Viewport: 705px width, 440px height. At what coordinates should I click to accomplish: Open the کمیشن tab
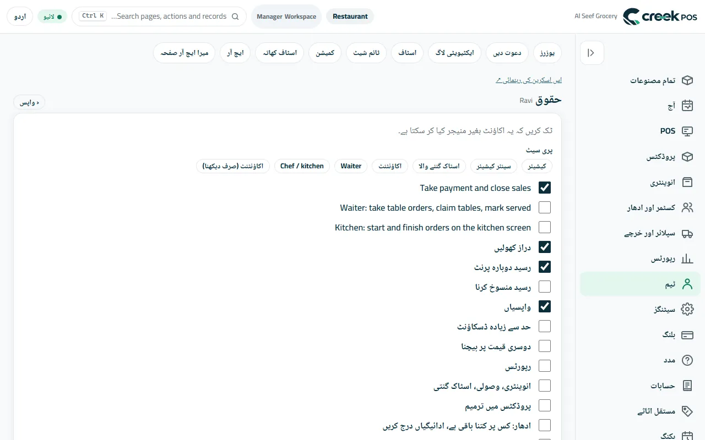[x=325, y=53]
